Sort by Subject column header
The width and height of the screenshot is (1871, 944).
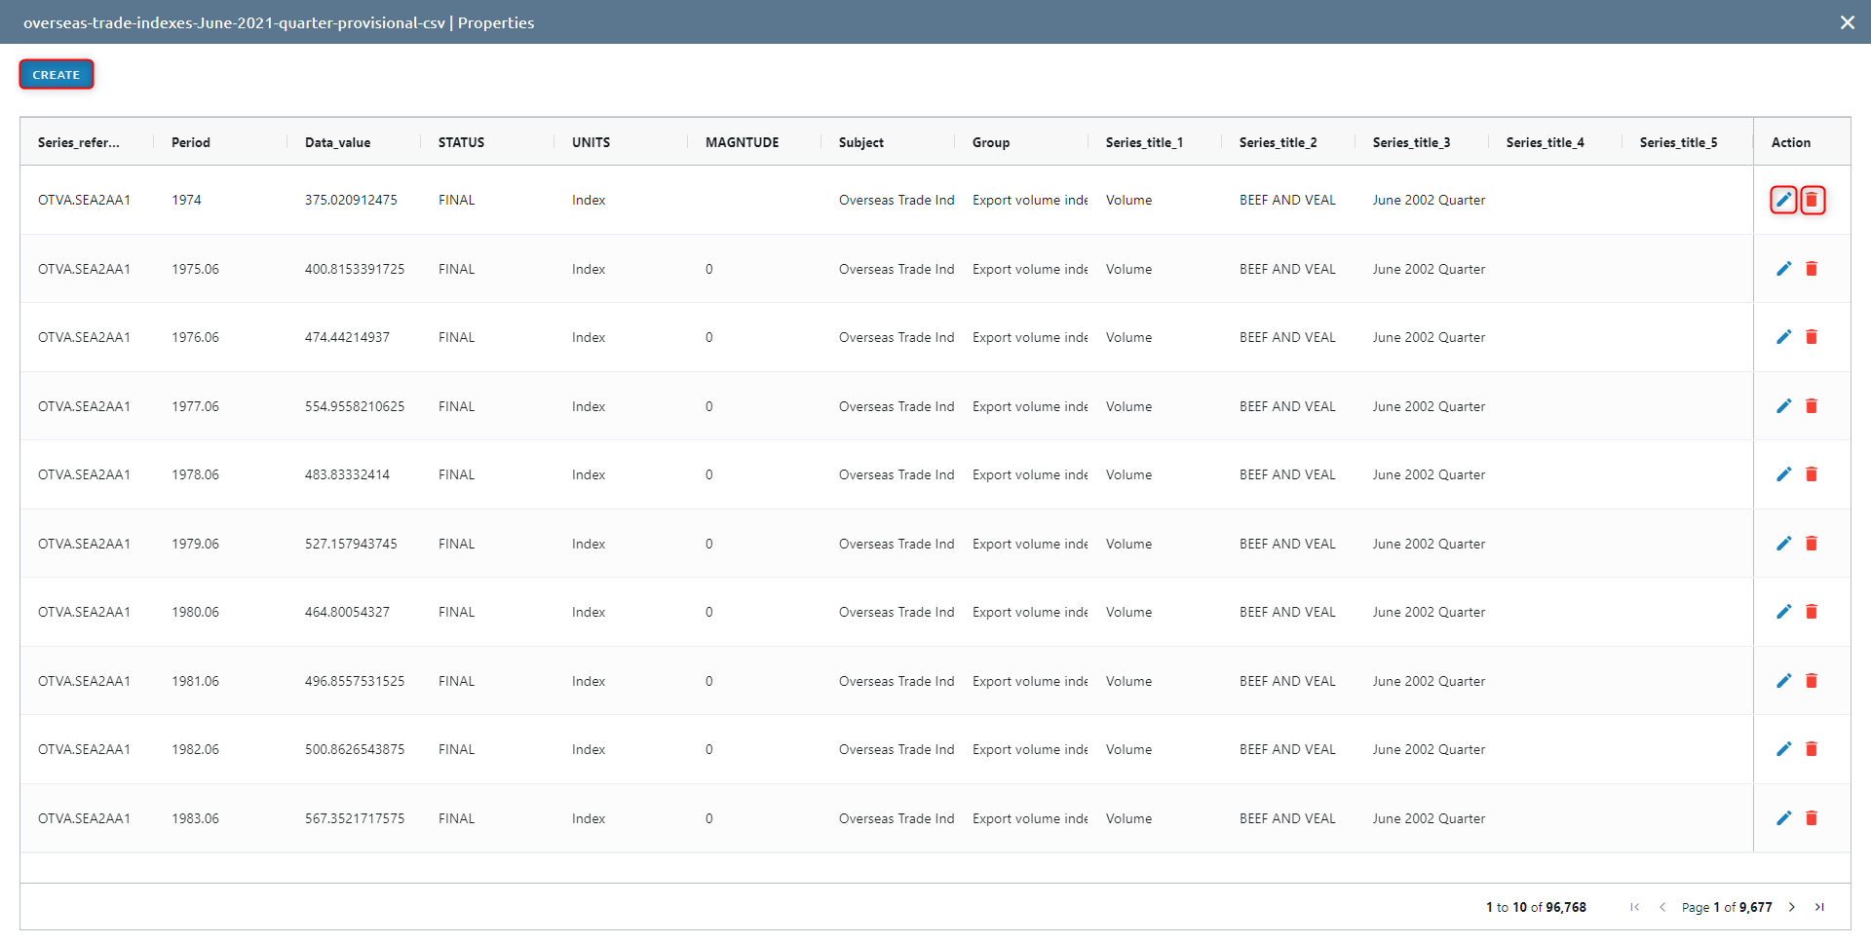[x=861, y=142]
